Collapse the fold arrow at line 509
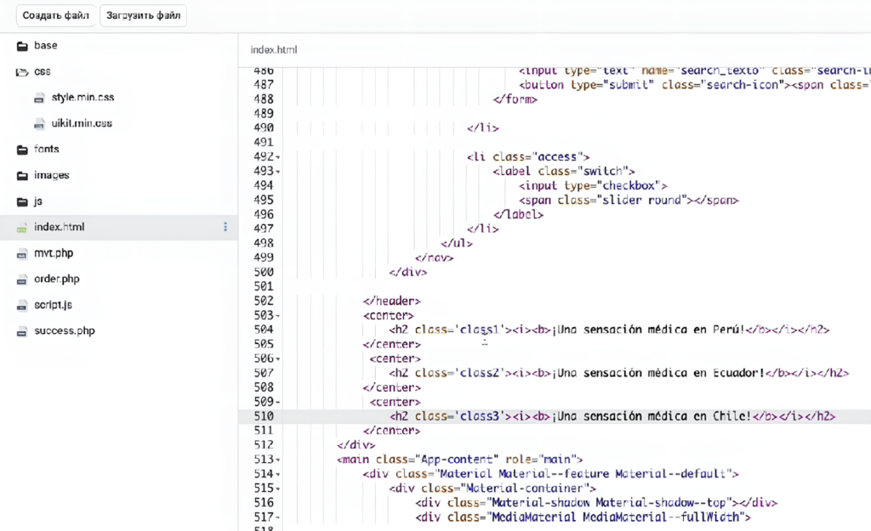871x531 pixels. pyautogui.click(x=278, y=402)
